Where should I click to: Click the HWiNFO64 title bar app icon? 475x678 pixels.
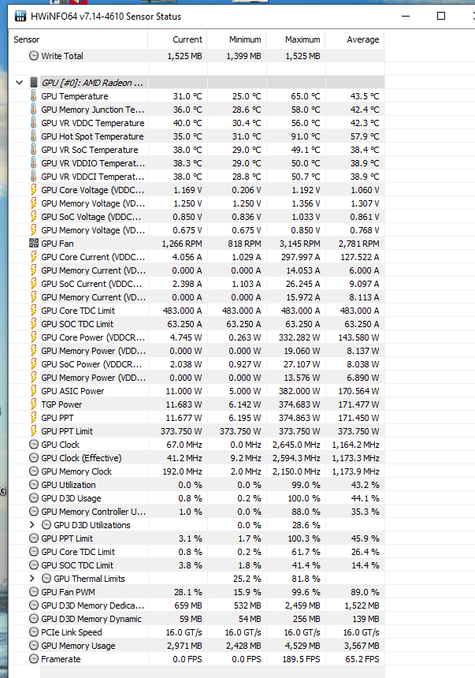point(20,17)
